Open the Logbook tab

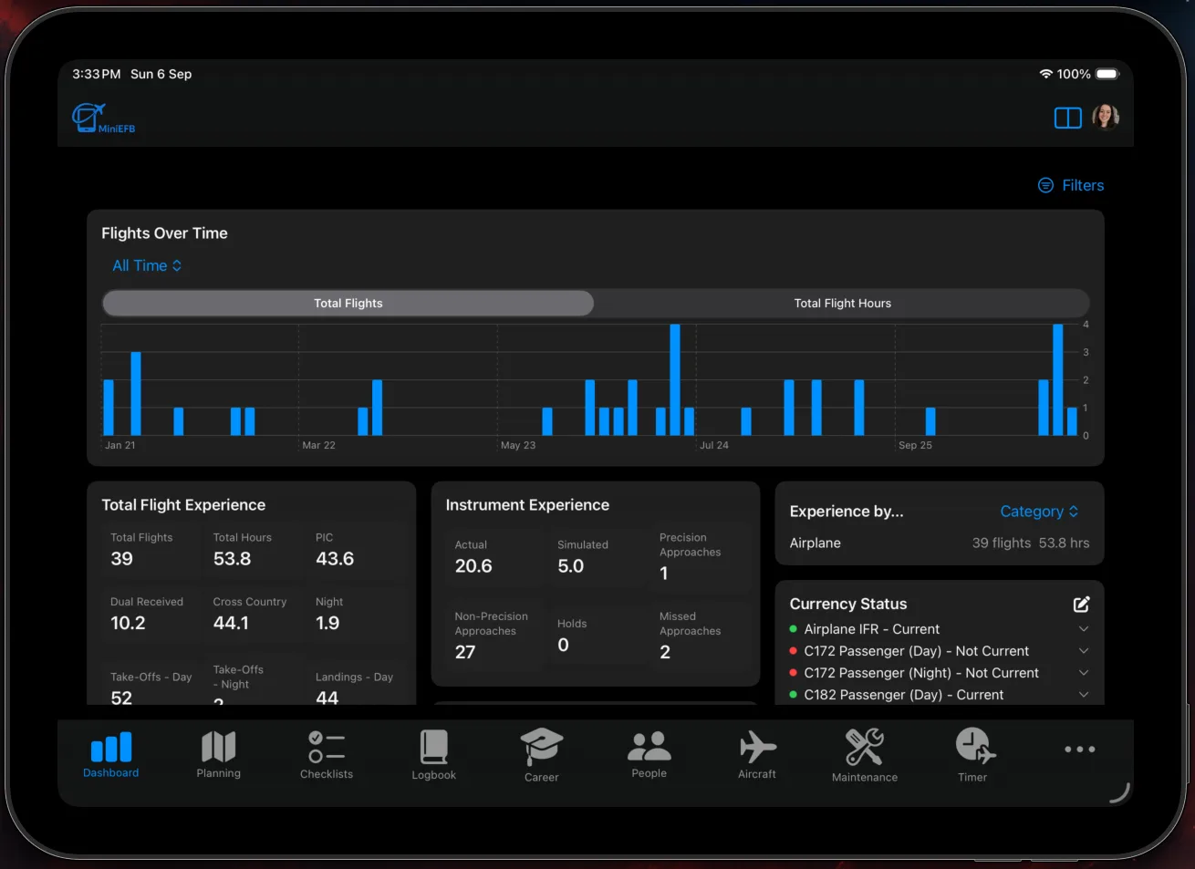[434, 755]
